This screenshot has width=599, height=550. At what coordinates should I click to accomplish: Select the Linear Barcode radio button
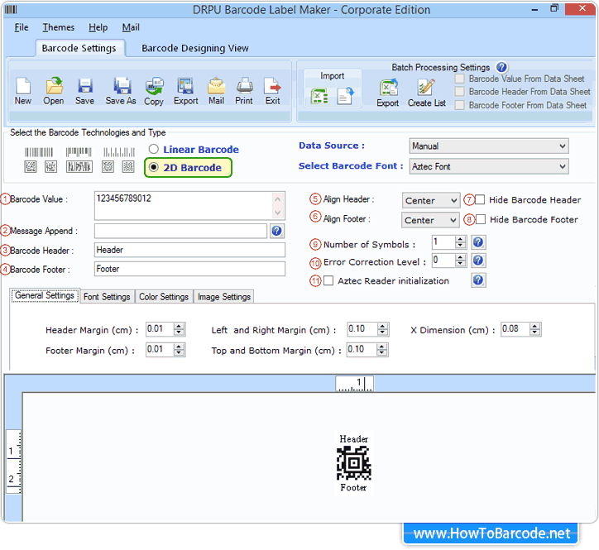coord(154,149)
